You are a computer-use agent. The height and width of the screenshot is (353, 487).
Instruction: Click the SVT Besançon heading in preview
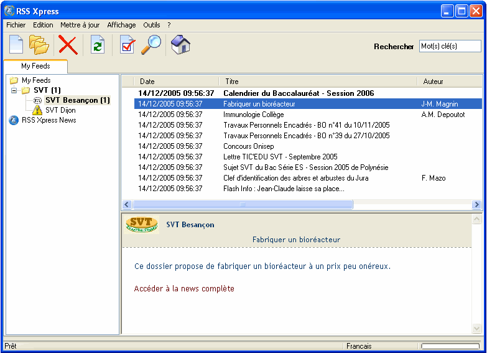click(x=190, y=225)
